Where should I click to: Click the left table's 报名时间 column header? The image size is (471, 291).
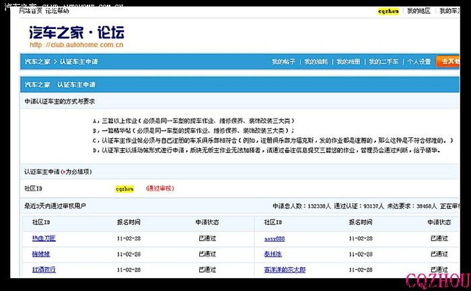tap(129, 222)
